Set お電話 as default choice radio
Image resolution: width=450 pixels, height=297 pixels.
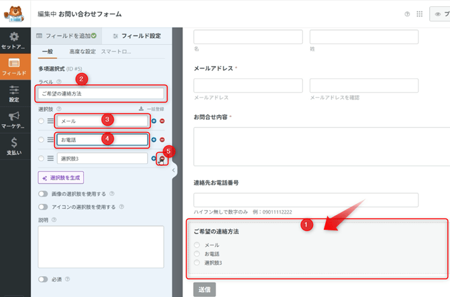[41, 140]
